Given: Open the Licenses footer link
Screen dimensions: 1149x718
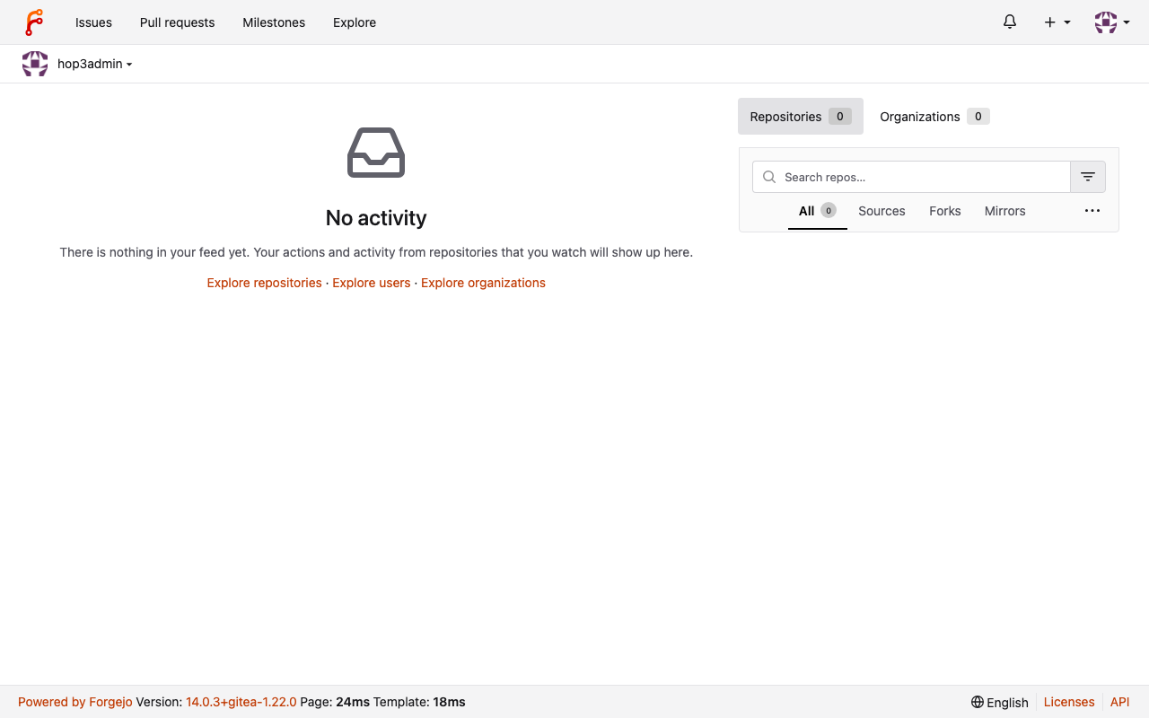Looking at the screenshot, I should click(1069, 702).
